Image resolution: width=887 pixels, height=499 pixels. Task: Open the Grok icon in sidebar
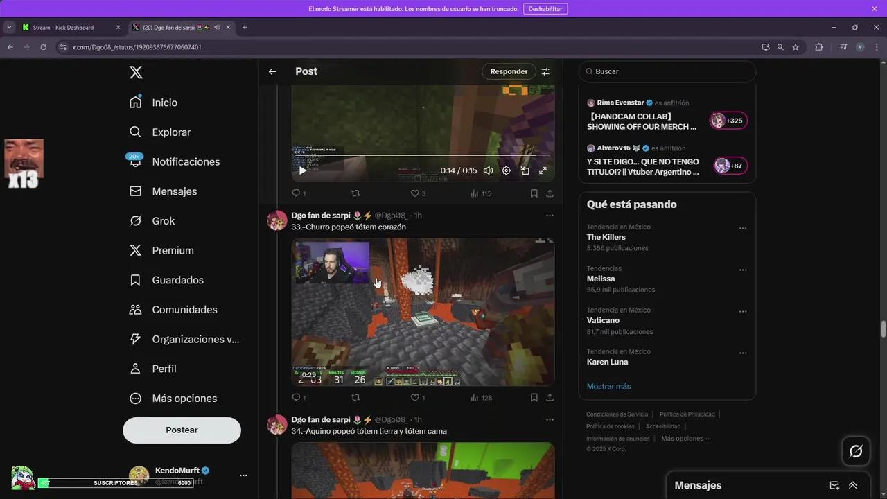pos(136,221)
